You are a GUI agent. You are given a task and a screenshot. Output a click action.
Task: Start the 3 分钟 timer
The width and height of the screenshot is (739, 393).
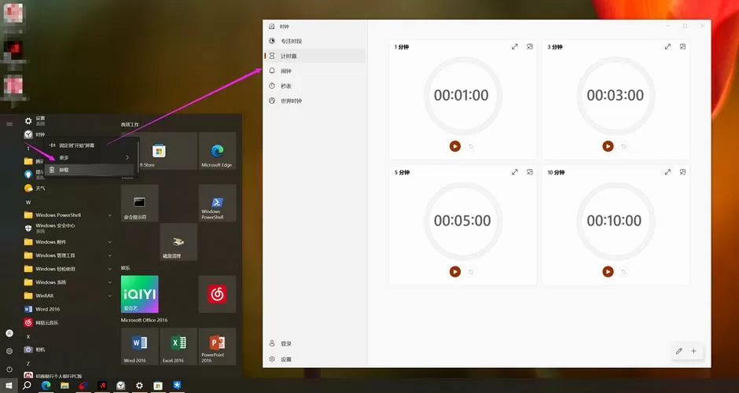click(608, 146)
